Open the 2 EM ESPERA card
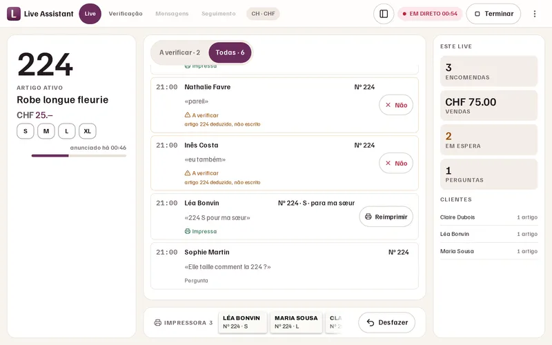This screenshot has height=345, width=552. click(x=489, y=140)
